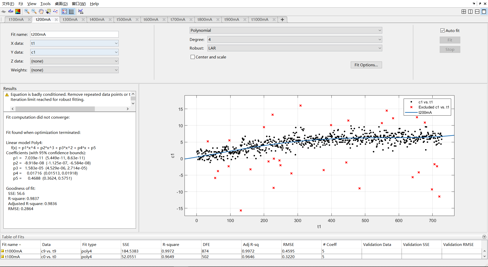
Task: Click the Fit name input field
Action: pos(74,34)
